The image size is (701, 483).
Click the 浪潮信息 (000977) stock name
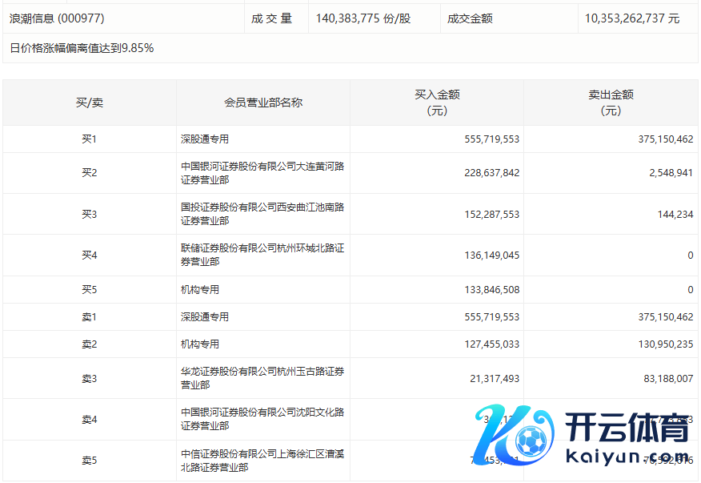click(57, 18)
